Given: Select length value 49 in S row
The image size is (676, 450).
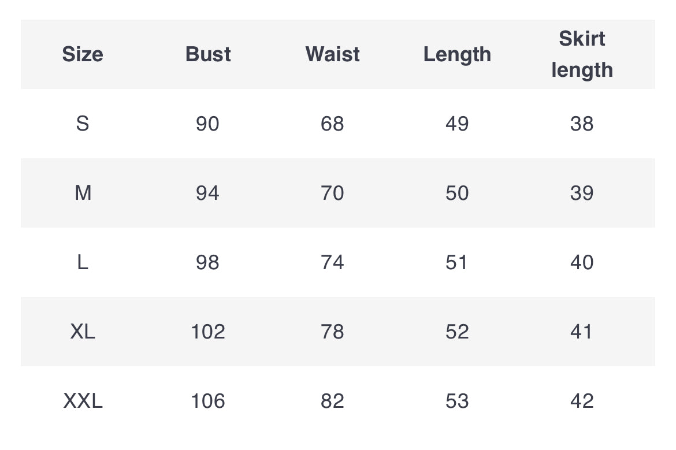Looking at the screenshot, I should (457, 124).
